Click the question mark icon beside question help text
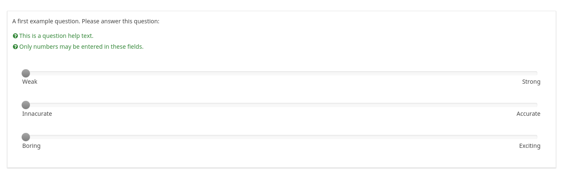This screenshot has height=177, width=564. tap(15, 36)
